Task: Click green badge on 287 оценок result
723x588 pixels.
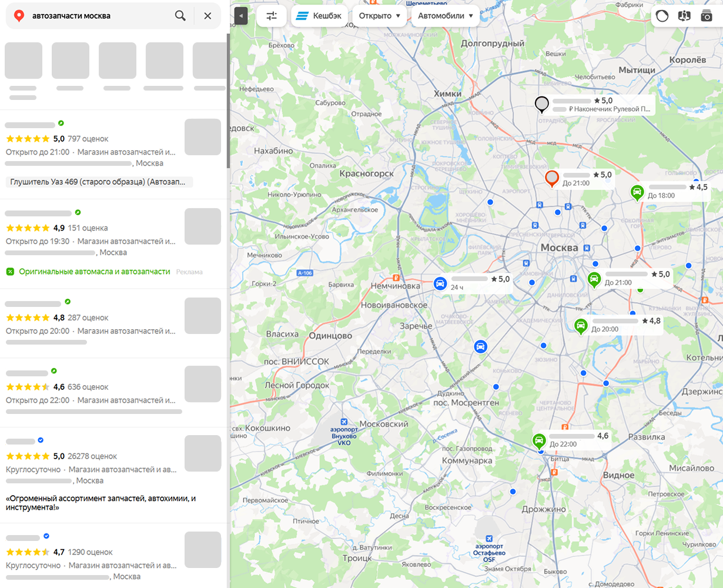Action: [x=68, y=302]
